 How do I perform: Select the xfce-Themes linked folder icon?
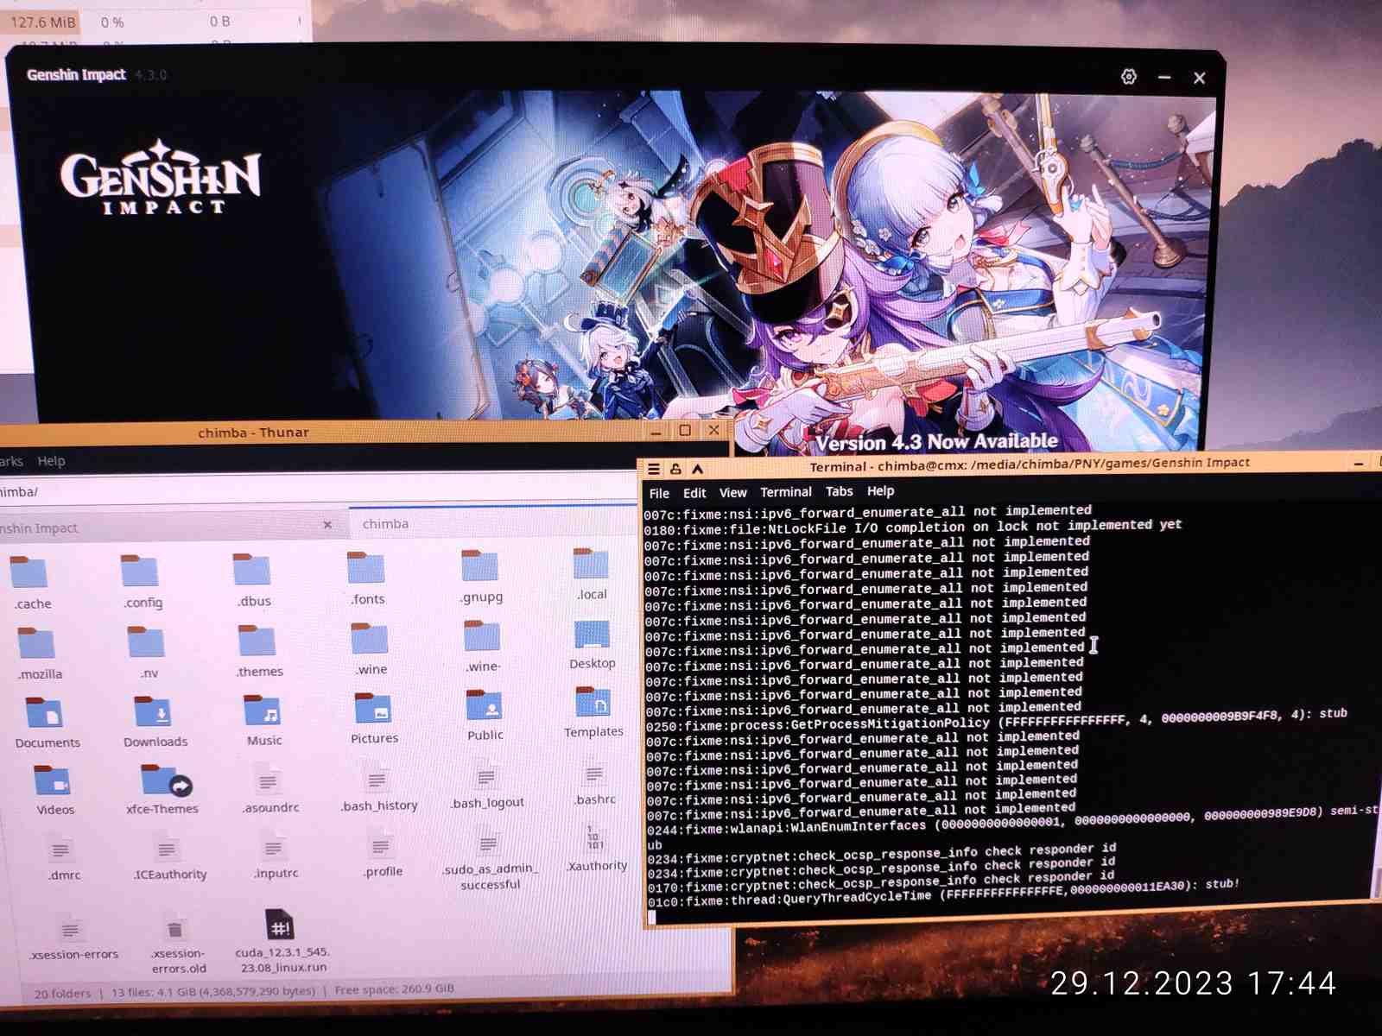coord(164,780)
